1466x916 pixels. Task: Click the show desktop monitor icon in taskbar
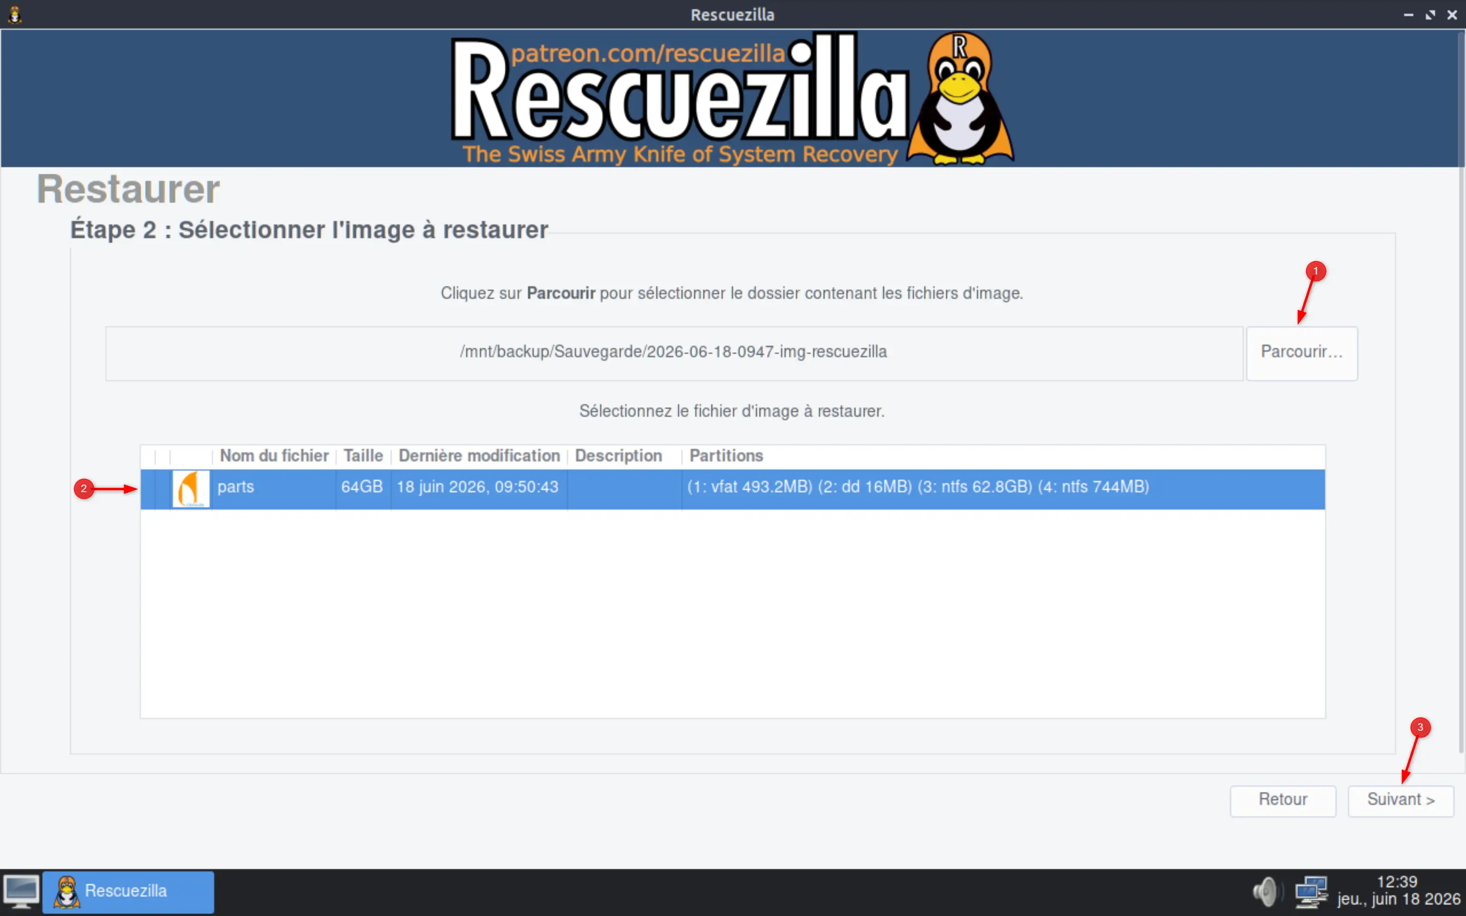21,892
